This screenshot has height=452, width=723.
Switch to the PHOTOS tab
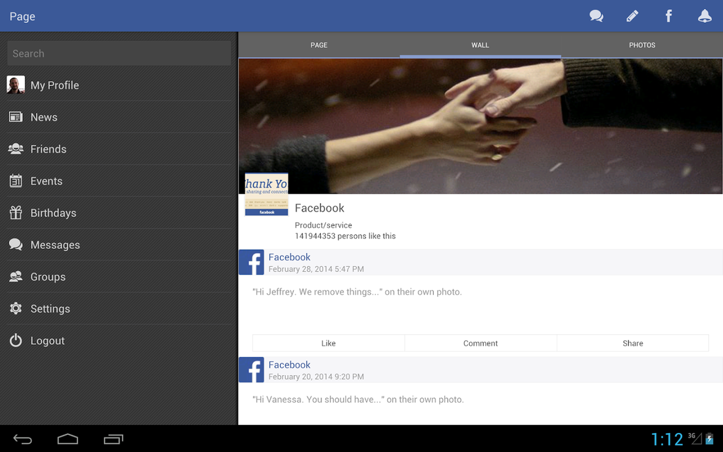(642, 45)
